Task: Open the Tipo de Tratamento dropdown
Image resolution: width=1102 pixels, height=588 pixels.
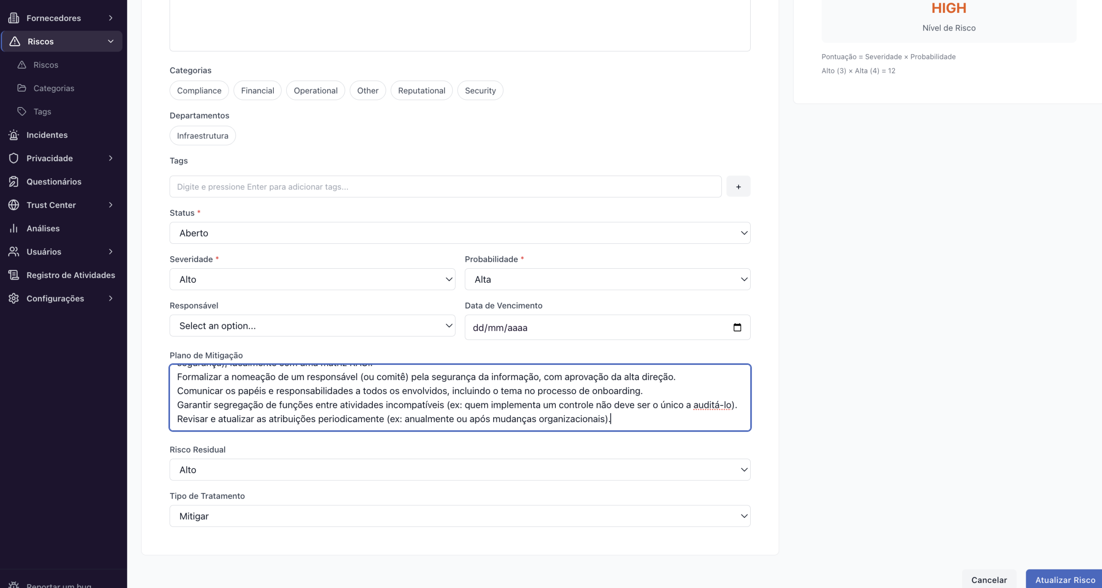Action: [x=460, y=516]
